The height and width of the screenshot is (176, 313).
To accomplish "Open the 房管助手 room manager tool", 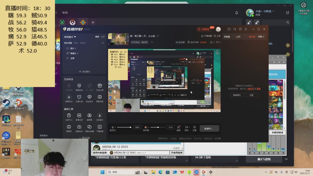I will tap(79, 127).
